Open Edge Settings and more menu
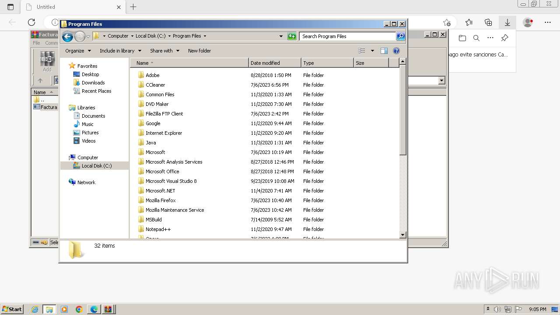Viewport: 560px width, 315px height. [548, 22]
